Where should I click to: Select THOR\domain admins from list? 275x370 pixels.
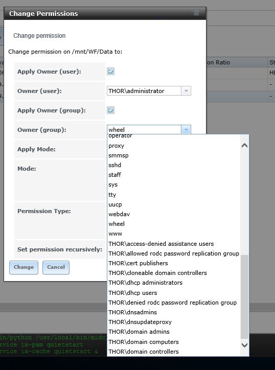[173, 332]
